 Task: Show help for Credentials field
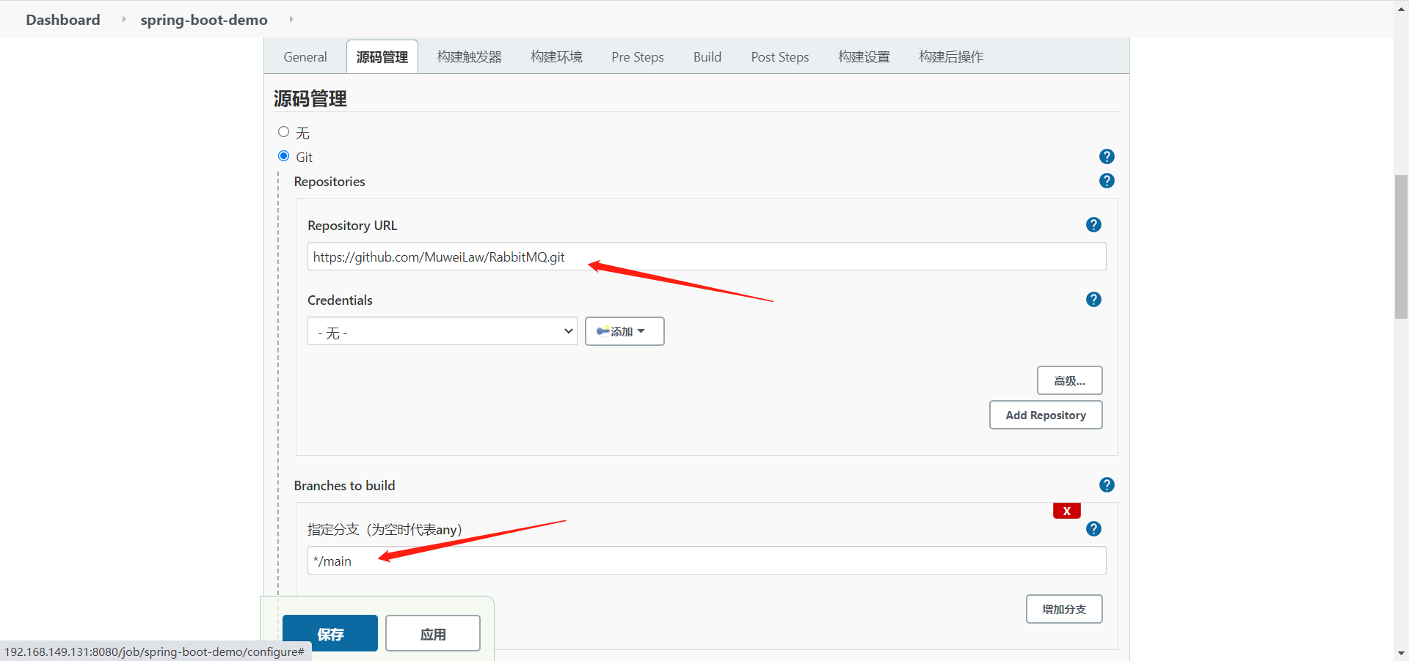(x=1093, y=299)
